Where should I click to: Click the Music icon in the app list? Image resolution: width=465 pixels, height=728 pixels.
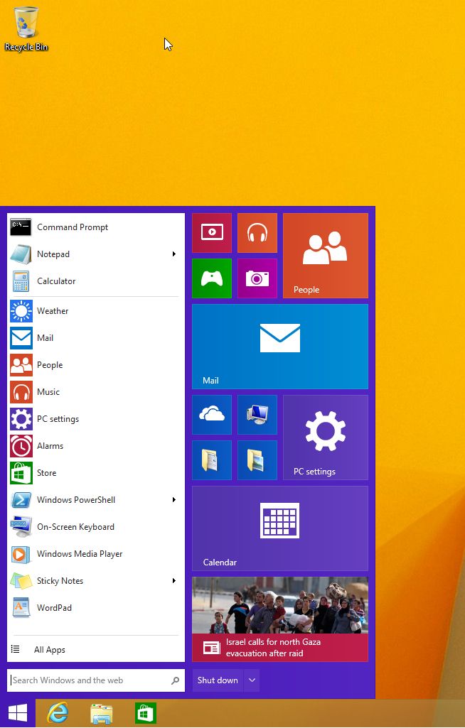click(x=21, y=392)
